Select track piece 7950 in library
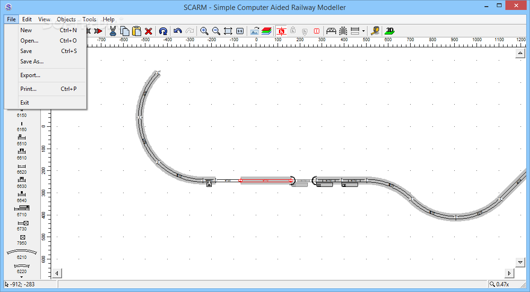Image resolution: width=530 pixels, height=292 pixels. pyautogui.click(x=22, y=240)
